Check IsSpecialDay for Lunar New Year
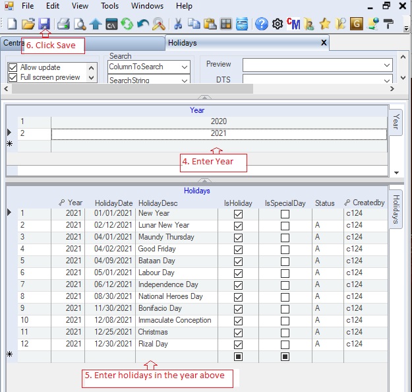Viewport: 412px width, 392px height. (285, 226)
